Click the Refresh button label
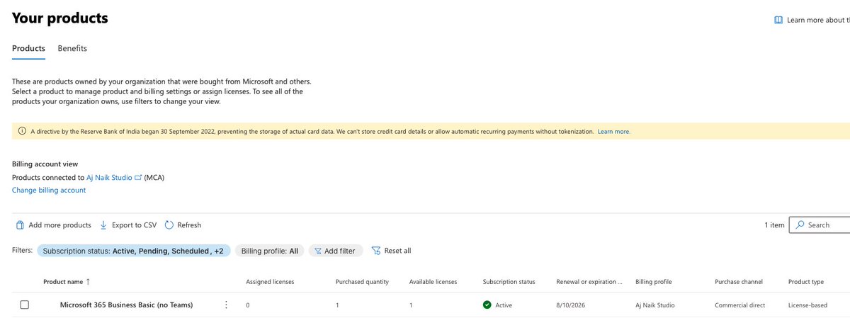This screenshot has height=335, width=850. tap(189, 225)
